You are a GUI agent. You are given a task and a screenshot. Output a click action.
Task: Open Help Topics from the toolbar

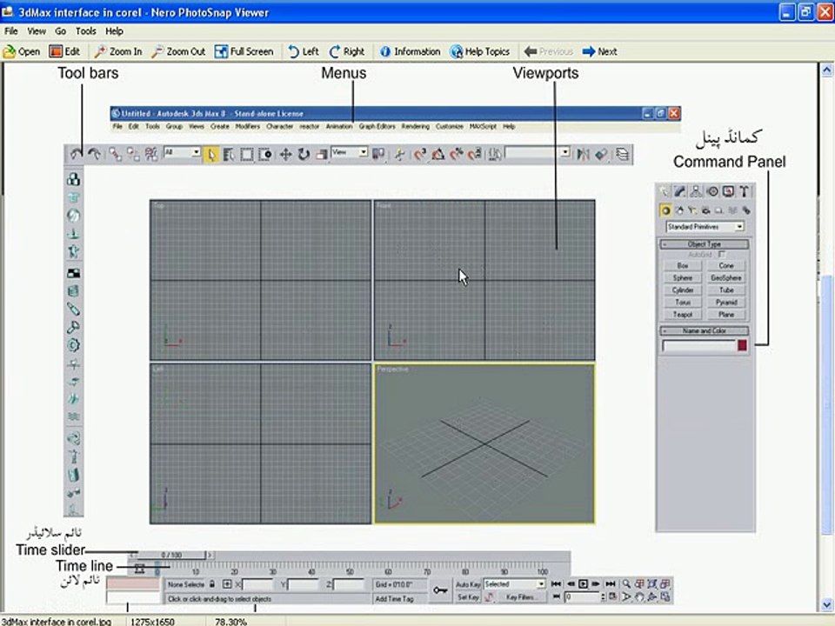pos(480,51)
